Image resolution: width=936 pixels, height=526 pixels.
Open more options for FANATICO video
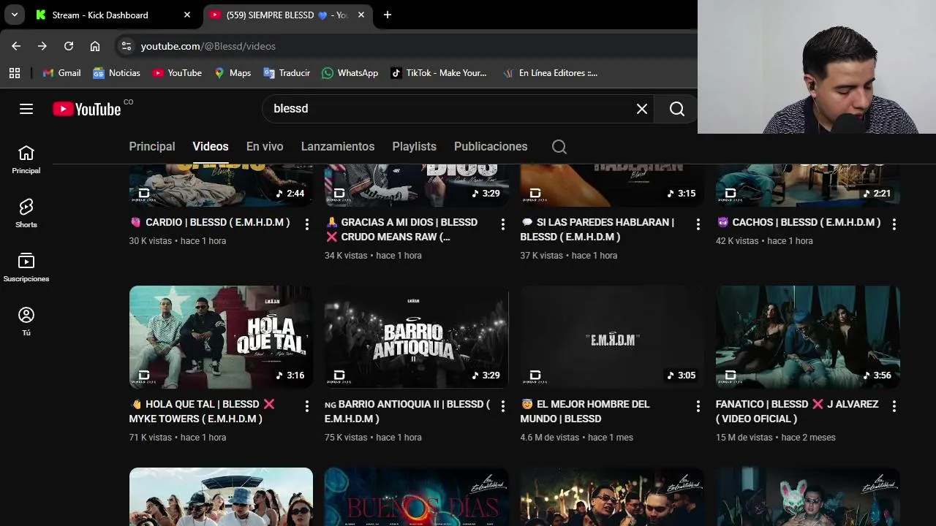pos(894,406)
